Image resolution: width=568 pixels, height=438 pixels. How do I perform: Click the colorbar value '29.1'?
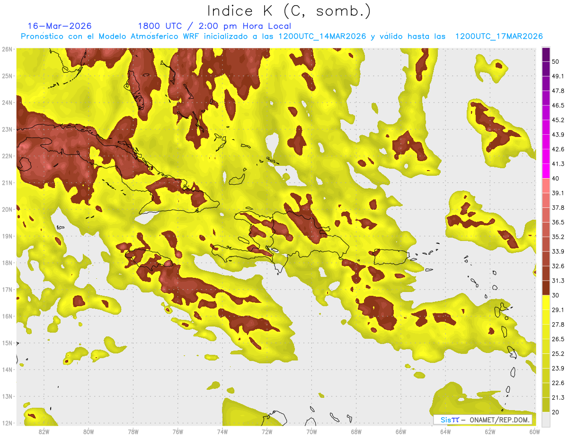[x=558, y=310]
